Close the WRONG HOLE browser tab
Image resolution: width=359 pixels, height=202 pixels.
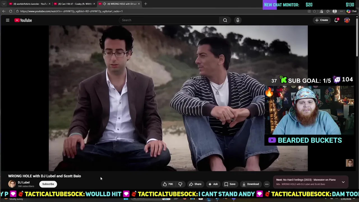pyautogui.click(x=139, y=4)
